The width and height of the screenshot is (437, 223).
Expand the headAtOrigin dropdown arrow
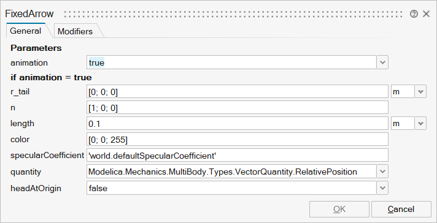pyautogui.click(x=382, y=188)
